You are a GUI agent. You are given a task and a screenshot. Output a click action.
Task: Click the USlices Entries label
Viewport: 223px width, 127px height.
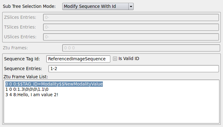pos(20,37)
